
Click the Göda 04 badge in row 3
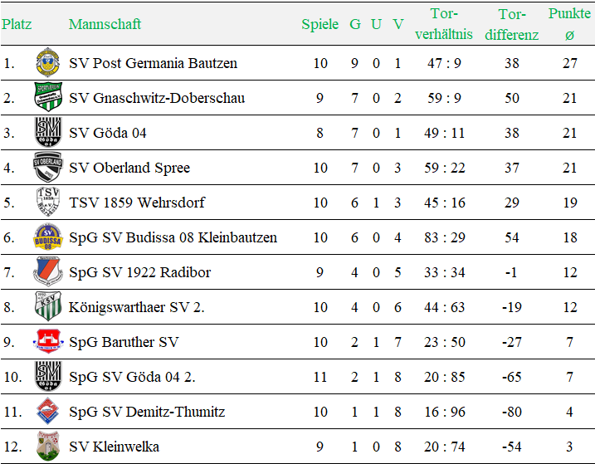pyautogui.click(x=48, y=132)
